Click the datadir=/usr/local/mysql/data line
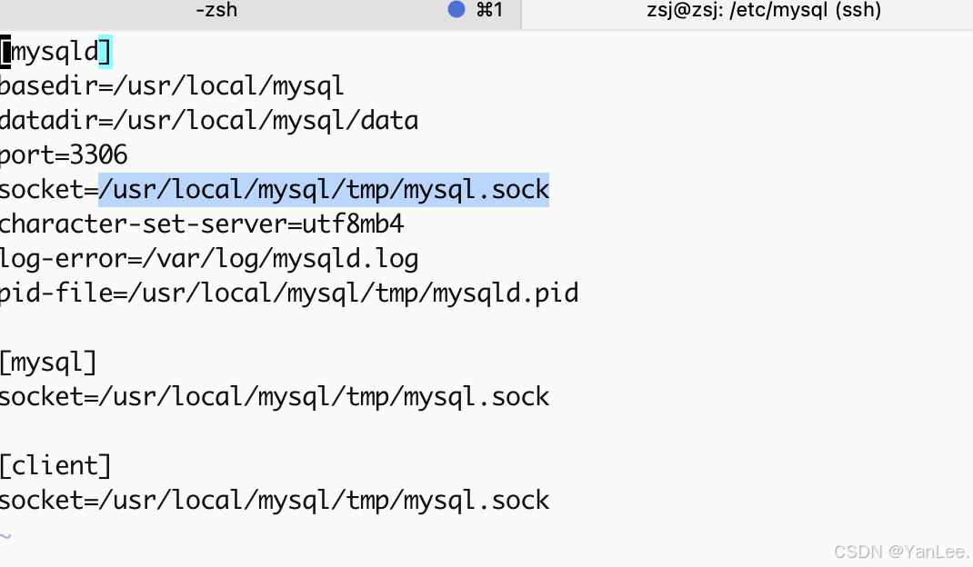This screenshot has height=567, width=973. [x=209, y=120]
